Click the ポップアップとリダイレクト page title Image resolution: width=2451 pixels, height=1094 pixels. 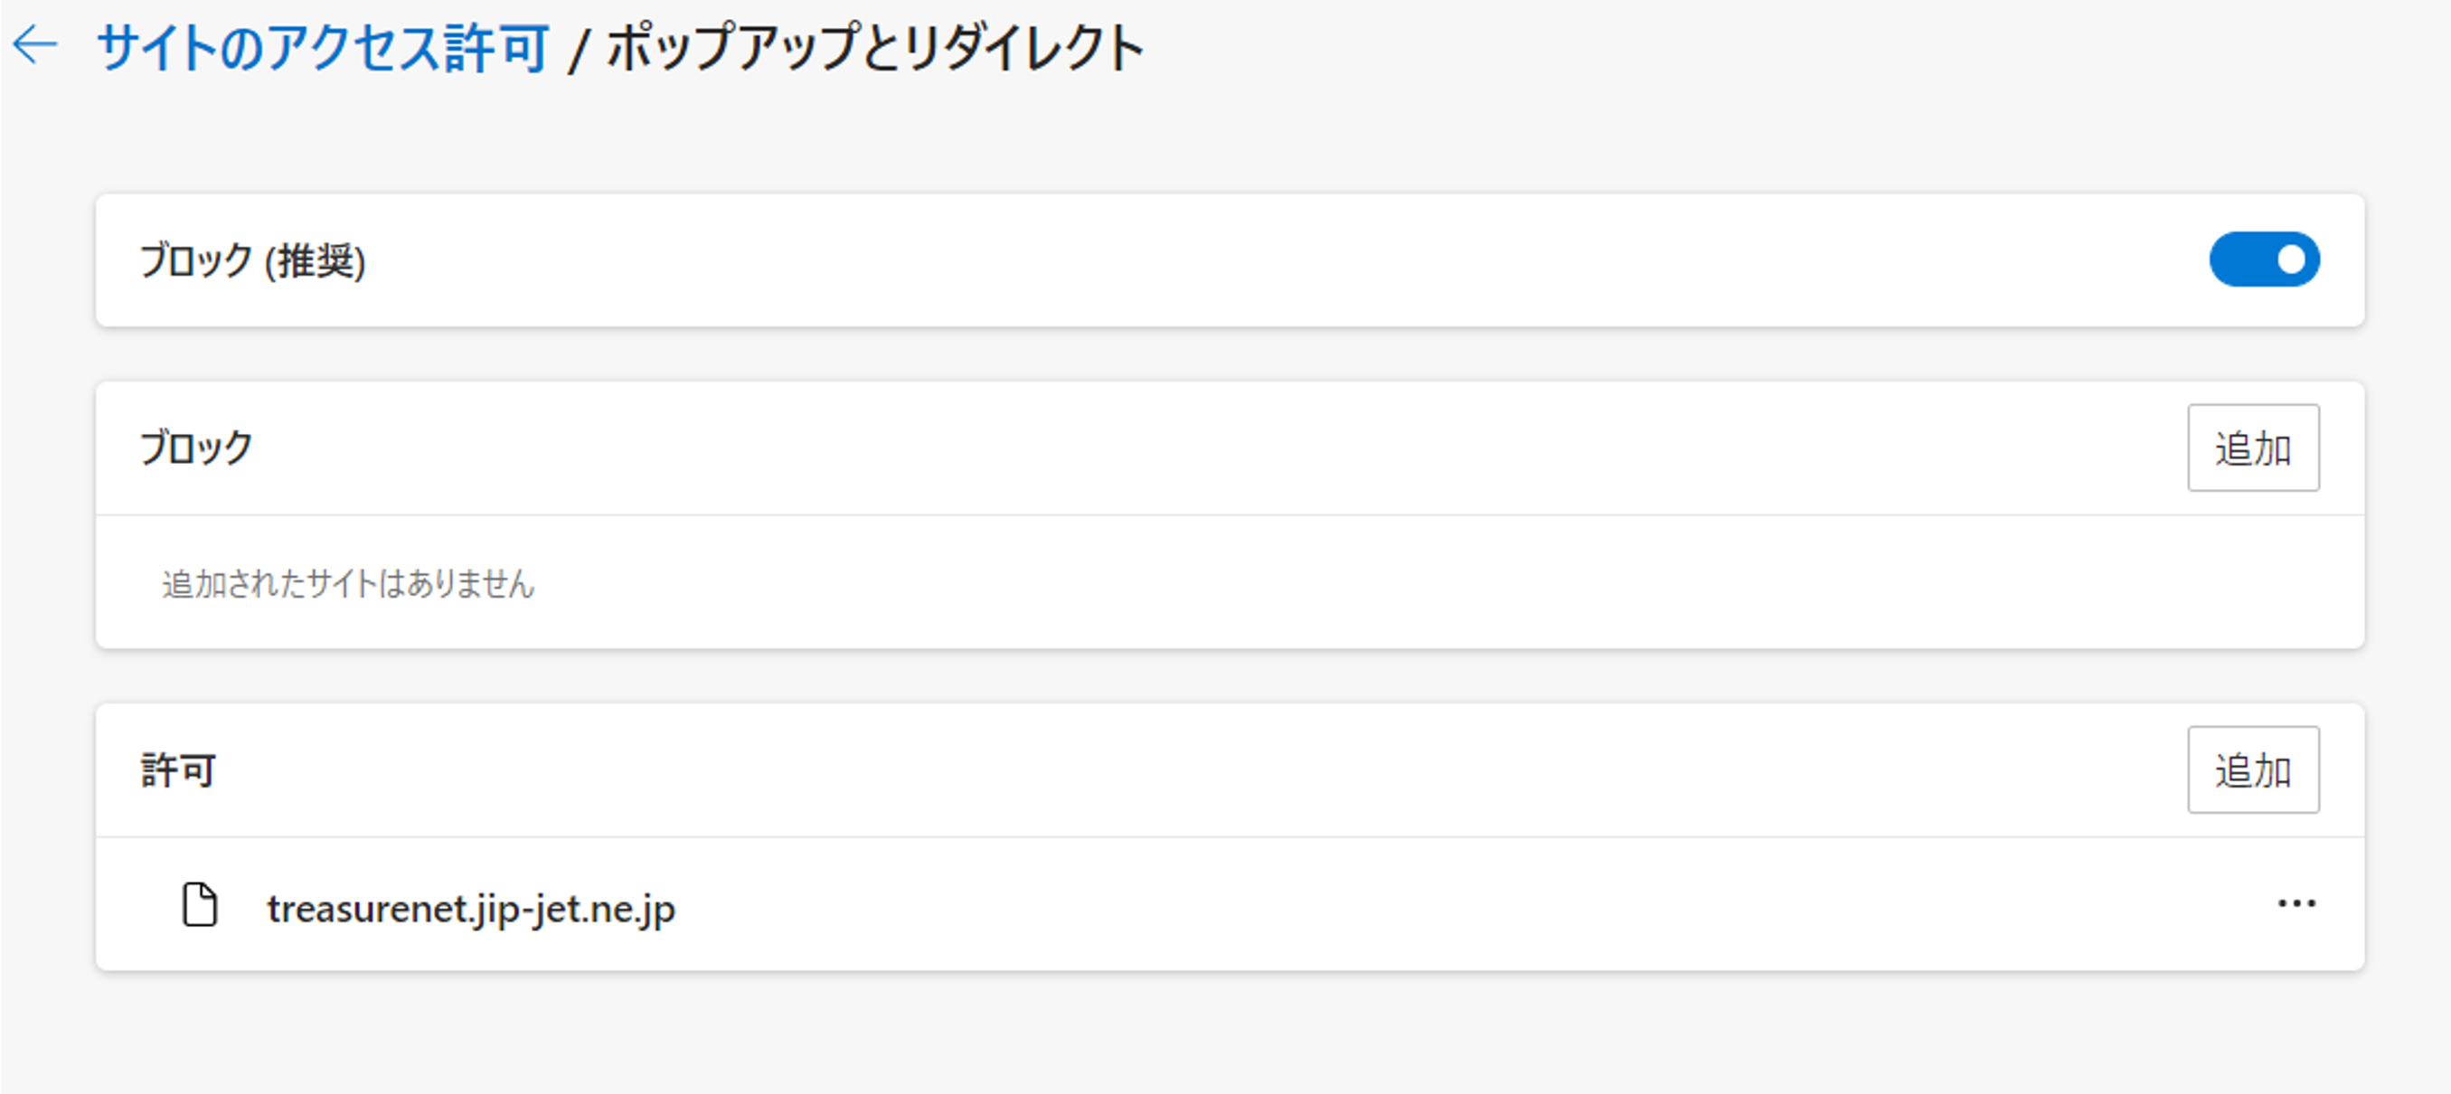[875, 48]
